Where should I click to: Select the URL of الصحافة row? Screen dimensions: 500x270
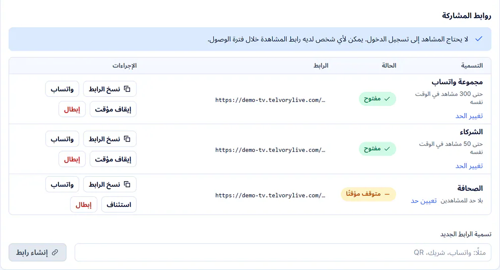[270, 195]
